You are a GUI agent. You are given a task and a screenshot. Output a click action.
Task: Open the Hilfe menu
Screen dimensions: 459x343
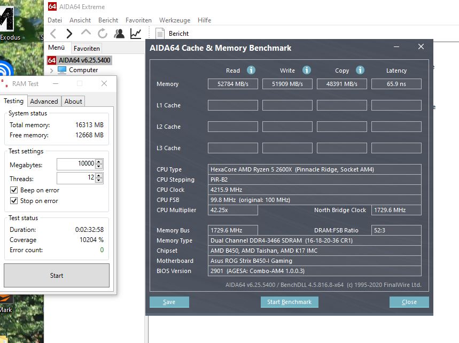pyautogui.click(x=204, y=20)
